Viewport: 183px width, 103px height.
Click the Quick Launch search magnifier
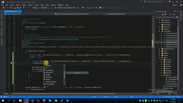[170, 2]
